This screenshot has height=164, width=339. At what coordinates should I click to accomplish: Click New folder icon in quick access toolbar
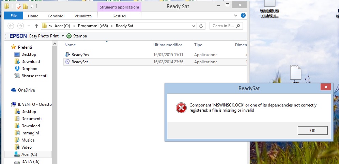click(25, 6)
